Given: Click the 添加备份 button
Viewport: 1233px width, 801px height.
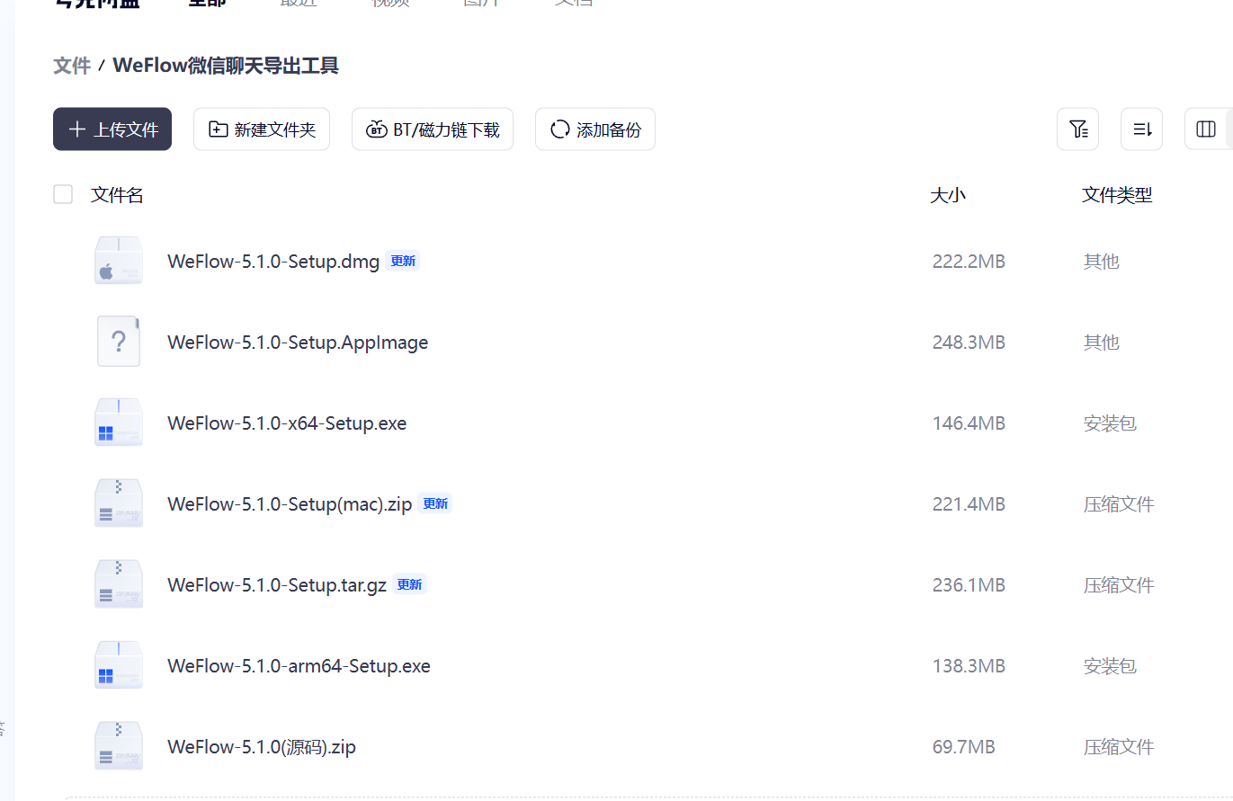Looking at the screenshot, I should [x=595, y=129].
